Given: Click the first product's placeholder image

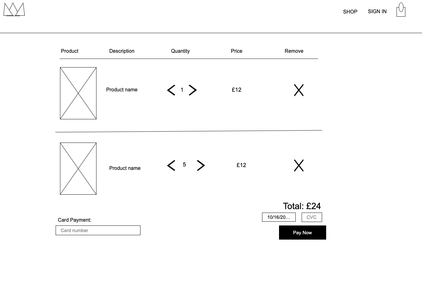Looking at the screenshot, I should click(78, 93).
